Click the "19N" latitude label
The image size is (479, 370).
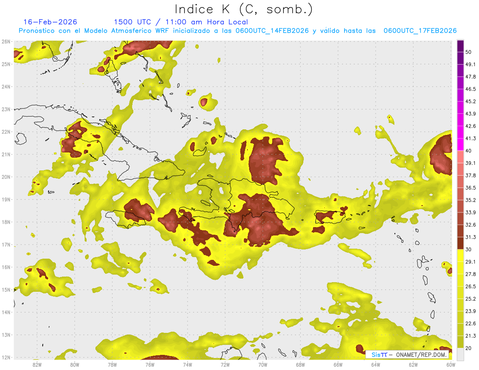(6, 199)
